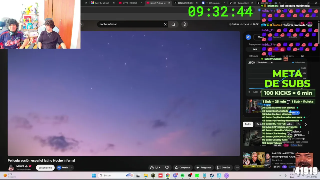Open Spotify from taskbar

tap(182, 175)
